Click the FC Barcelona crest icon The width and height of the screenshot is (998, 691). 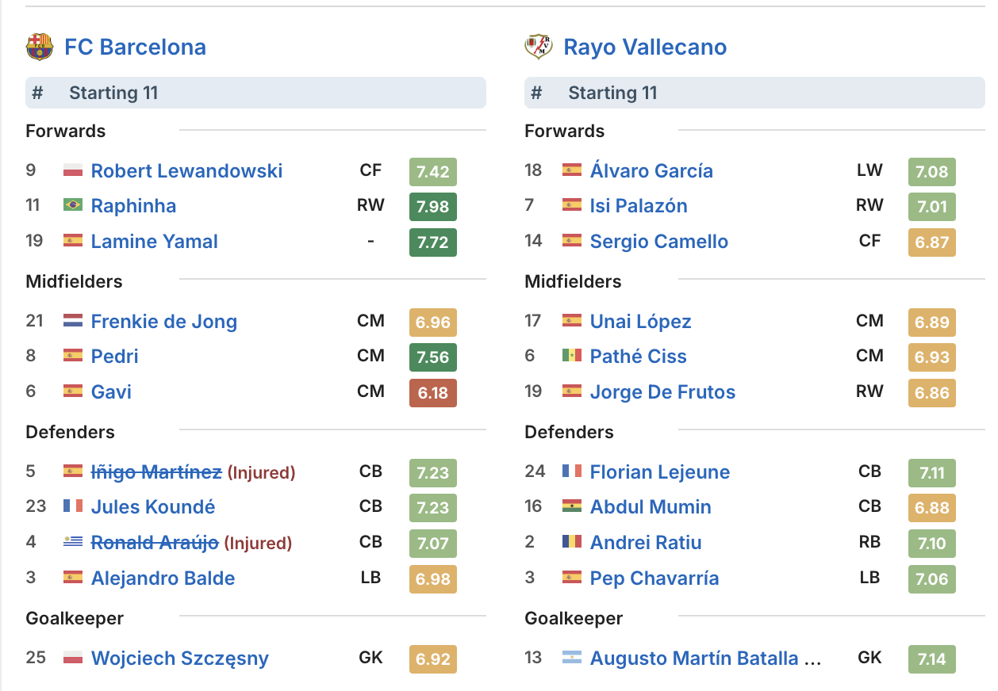[39, 47]
